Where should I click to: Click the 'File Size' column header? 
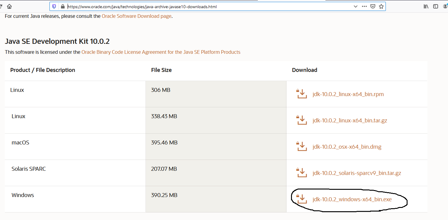(x=161, y=70)
